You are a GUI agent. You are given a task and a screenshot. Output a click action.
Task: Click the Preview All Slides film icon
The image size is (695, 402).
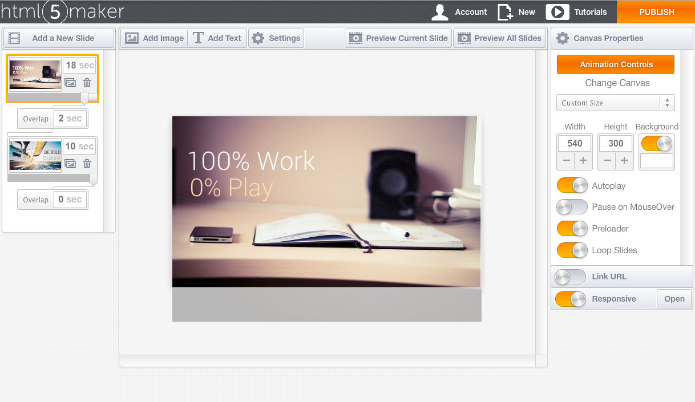tap(463, 38)
